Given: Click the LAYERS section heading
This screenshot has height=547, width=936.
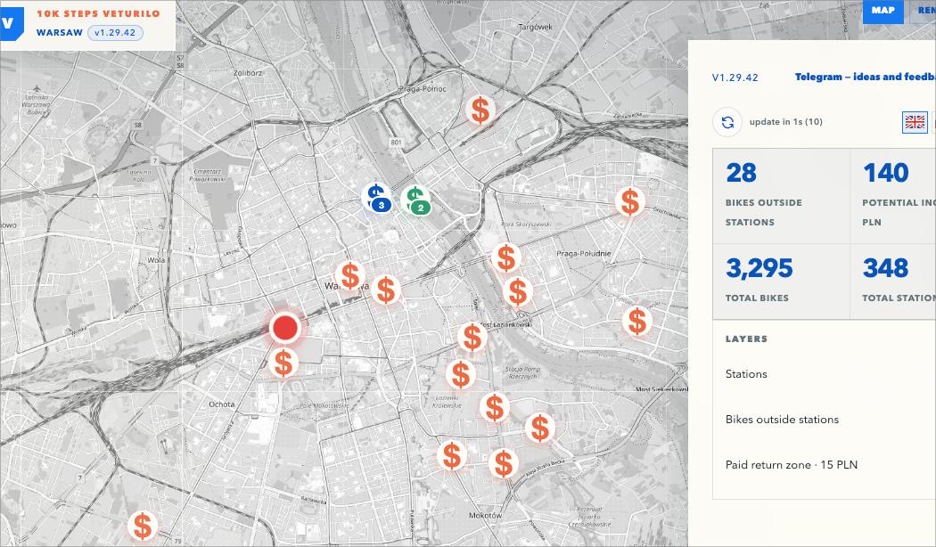Looking at the screenshot, I should (746, 339).
